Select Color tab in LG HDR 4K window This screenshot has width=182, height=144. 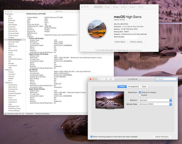(144, 87)
